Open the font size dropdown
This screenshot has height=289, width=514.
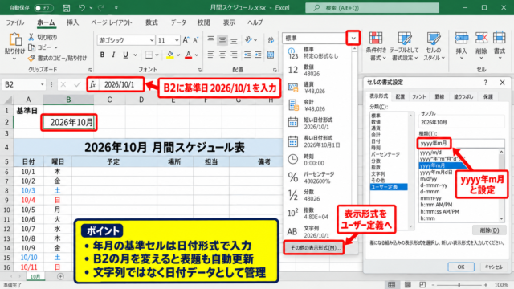point(177,40)
